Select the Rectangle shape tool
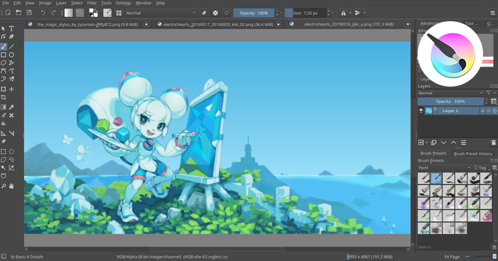498x261 pixels. click(4, 55)
